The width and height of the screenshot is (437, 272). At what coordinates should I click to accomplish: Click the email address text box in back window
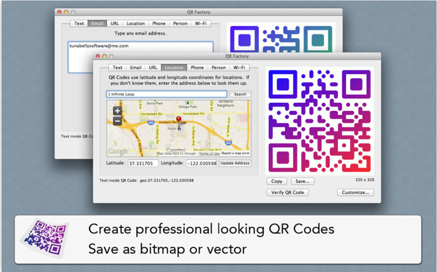point(141,57)
